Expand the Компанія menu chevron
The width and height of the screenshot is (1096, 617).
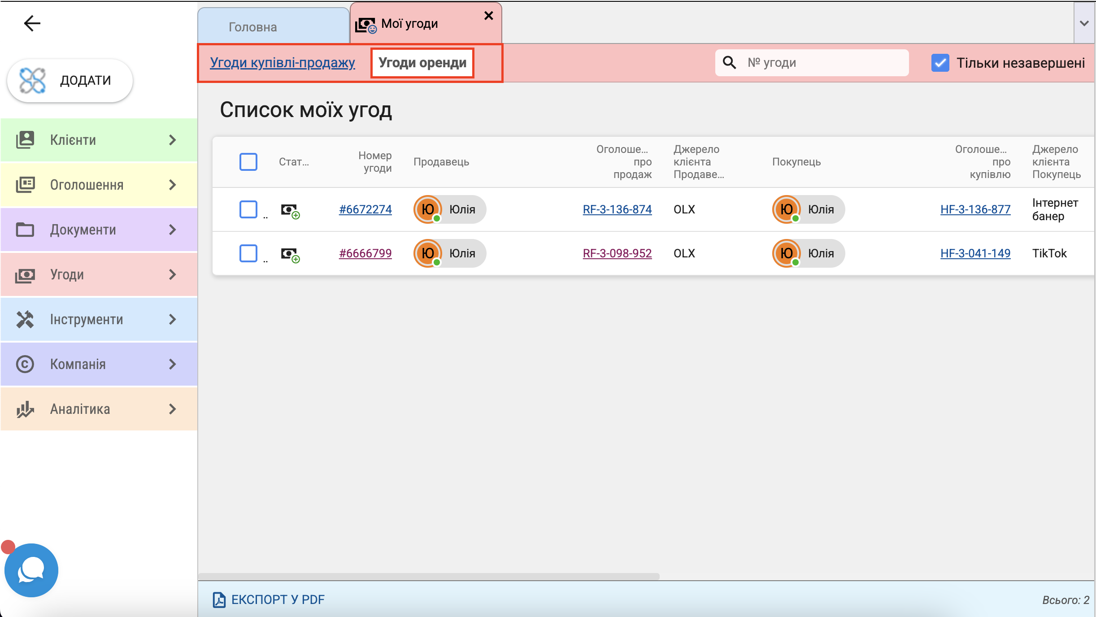point(173,364)
